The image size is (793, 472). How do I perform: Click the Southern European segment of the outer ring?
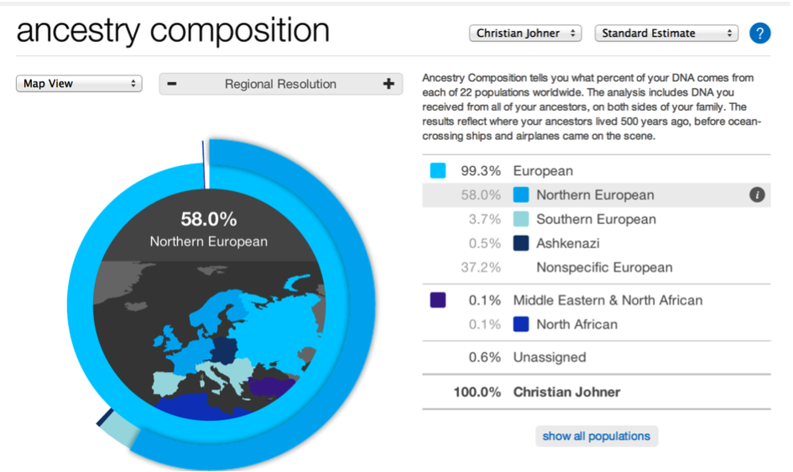(x=120, y=428)
